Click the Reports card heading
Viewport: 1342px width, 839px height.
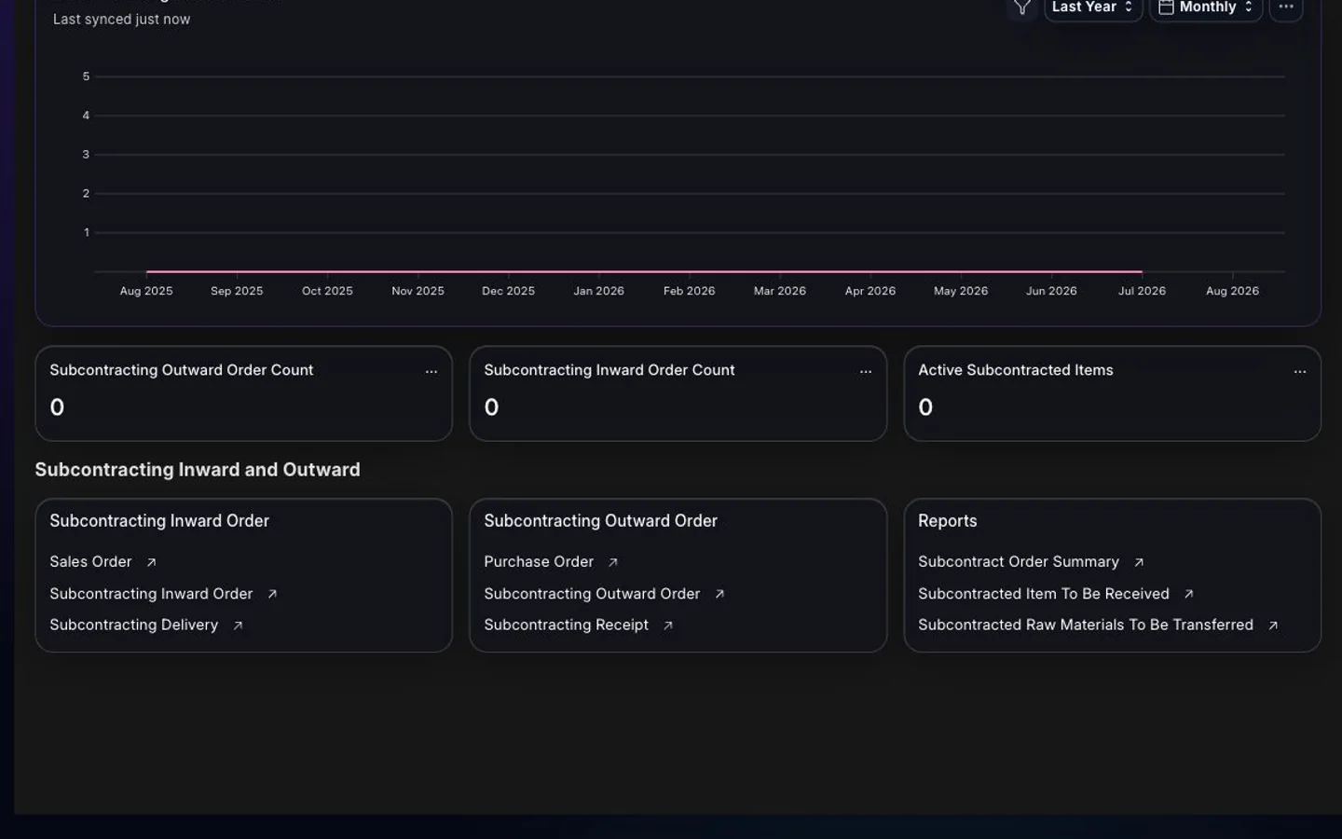(x=948, y=521)
